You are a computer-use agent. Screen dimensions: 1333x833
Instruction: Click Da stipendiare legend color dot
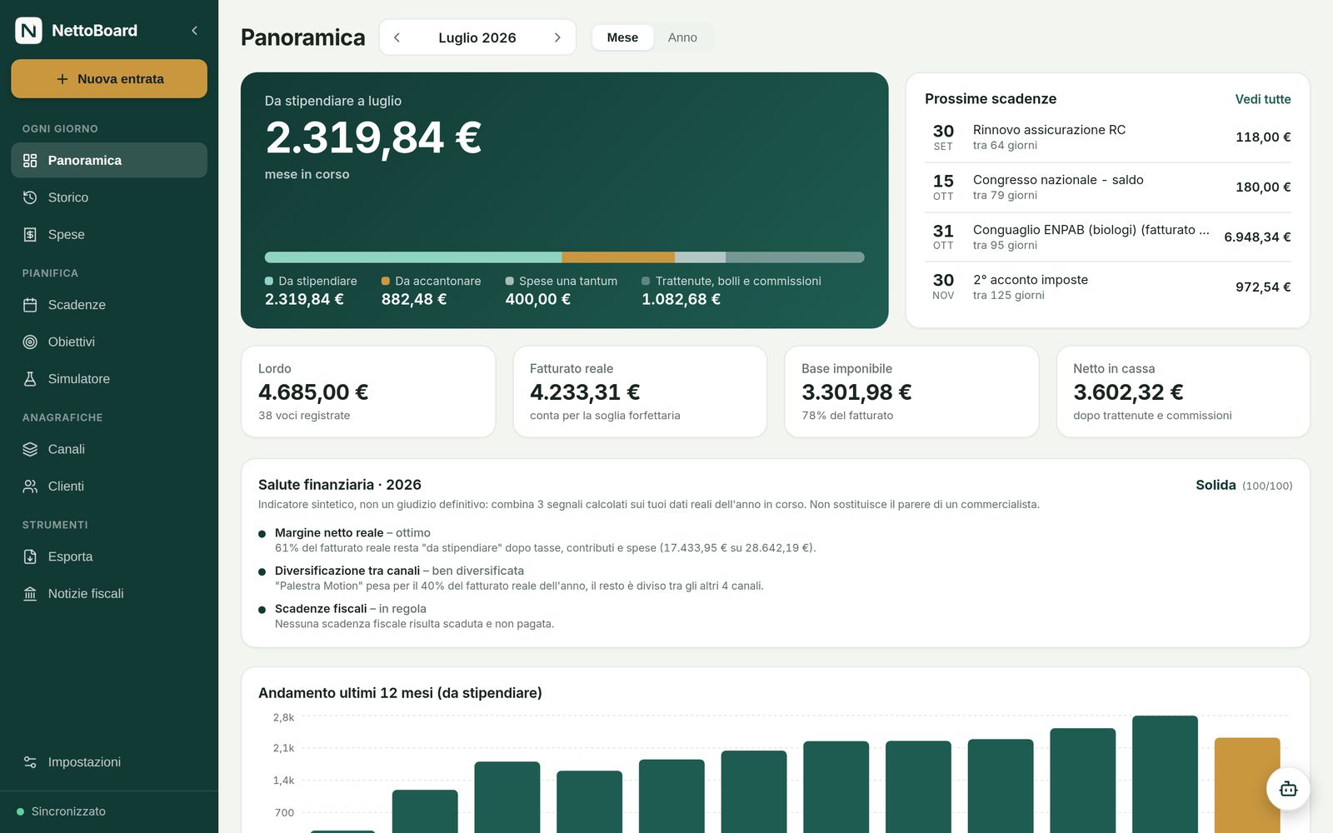[x=269, y=281]
